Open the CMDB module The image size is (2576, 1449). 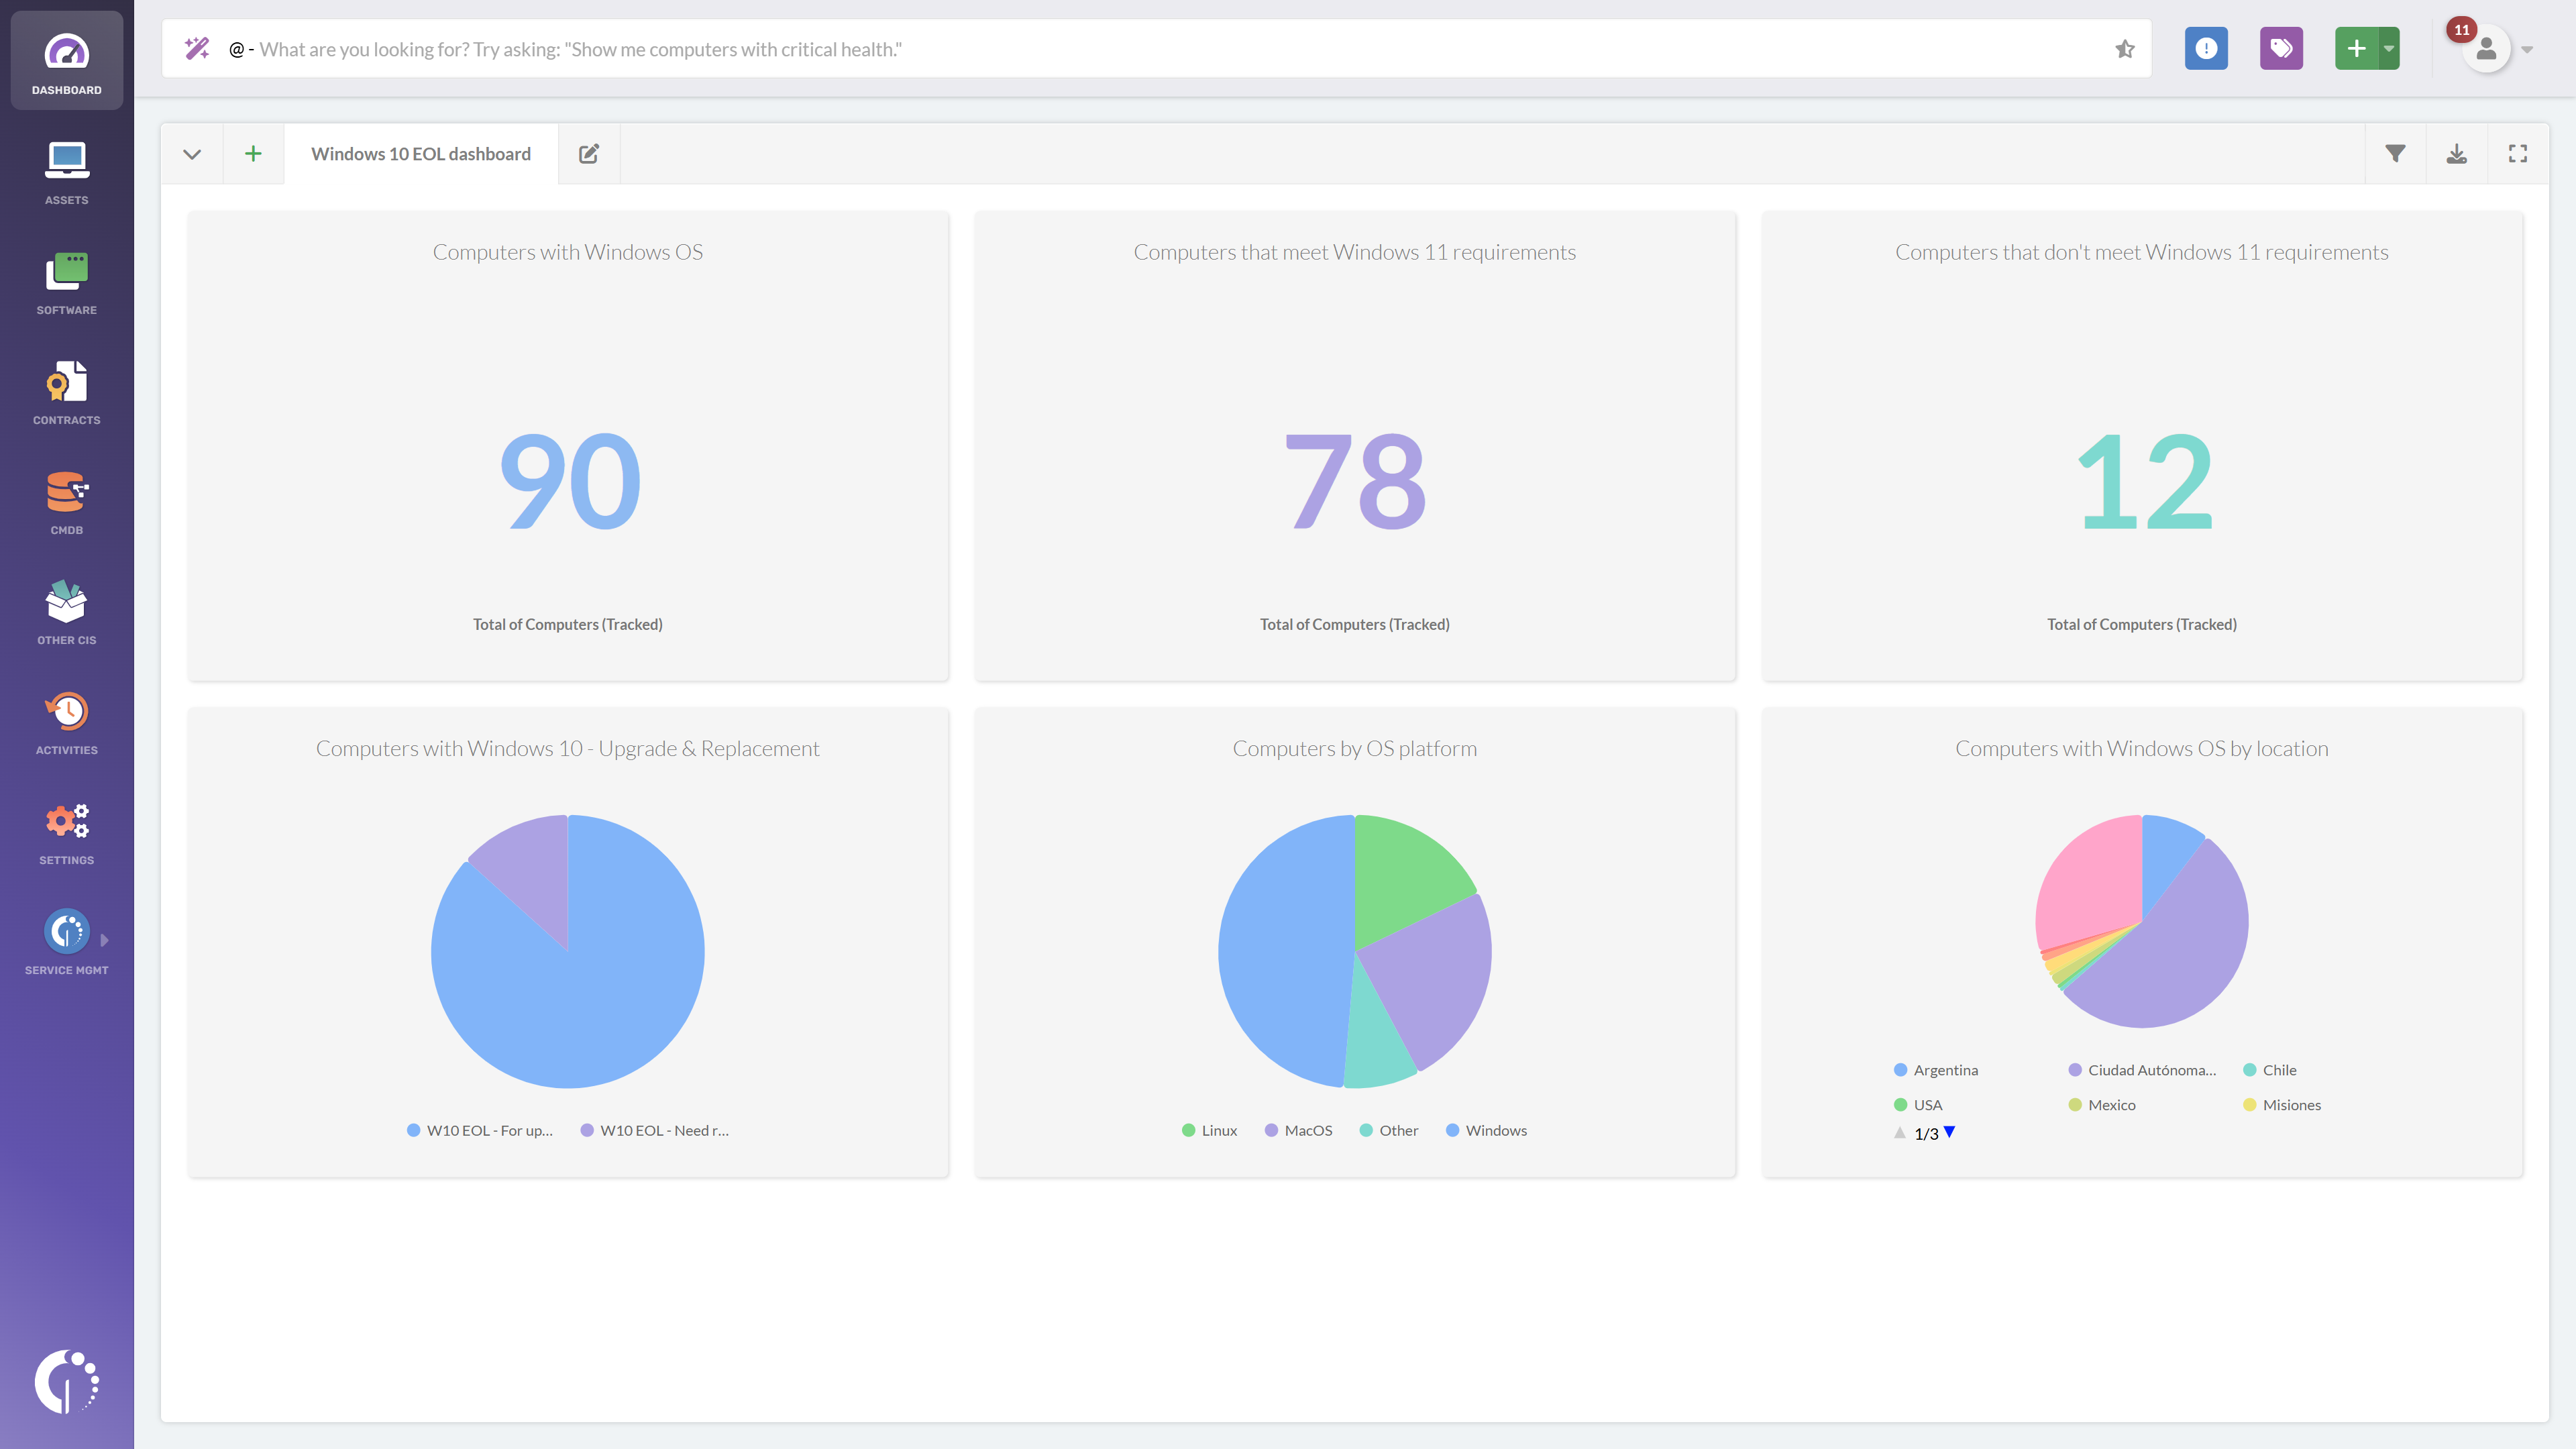[66, 502]
